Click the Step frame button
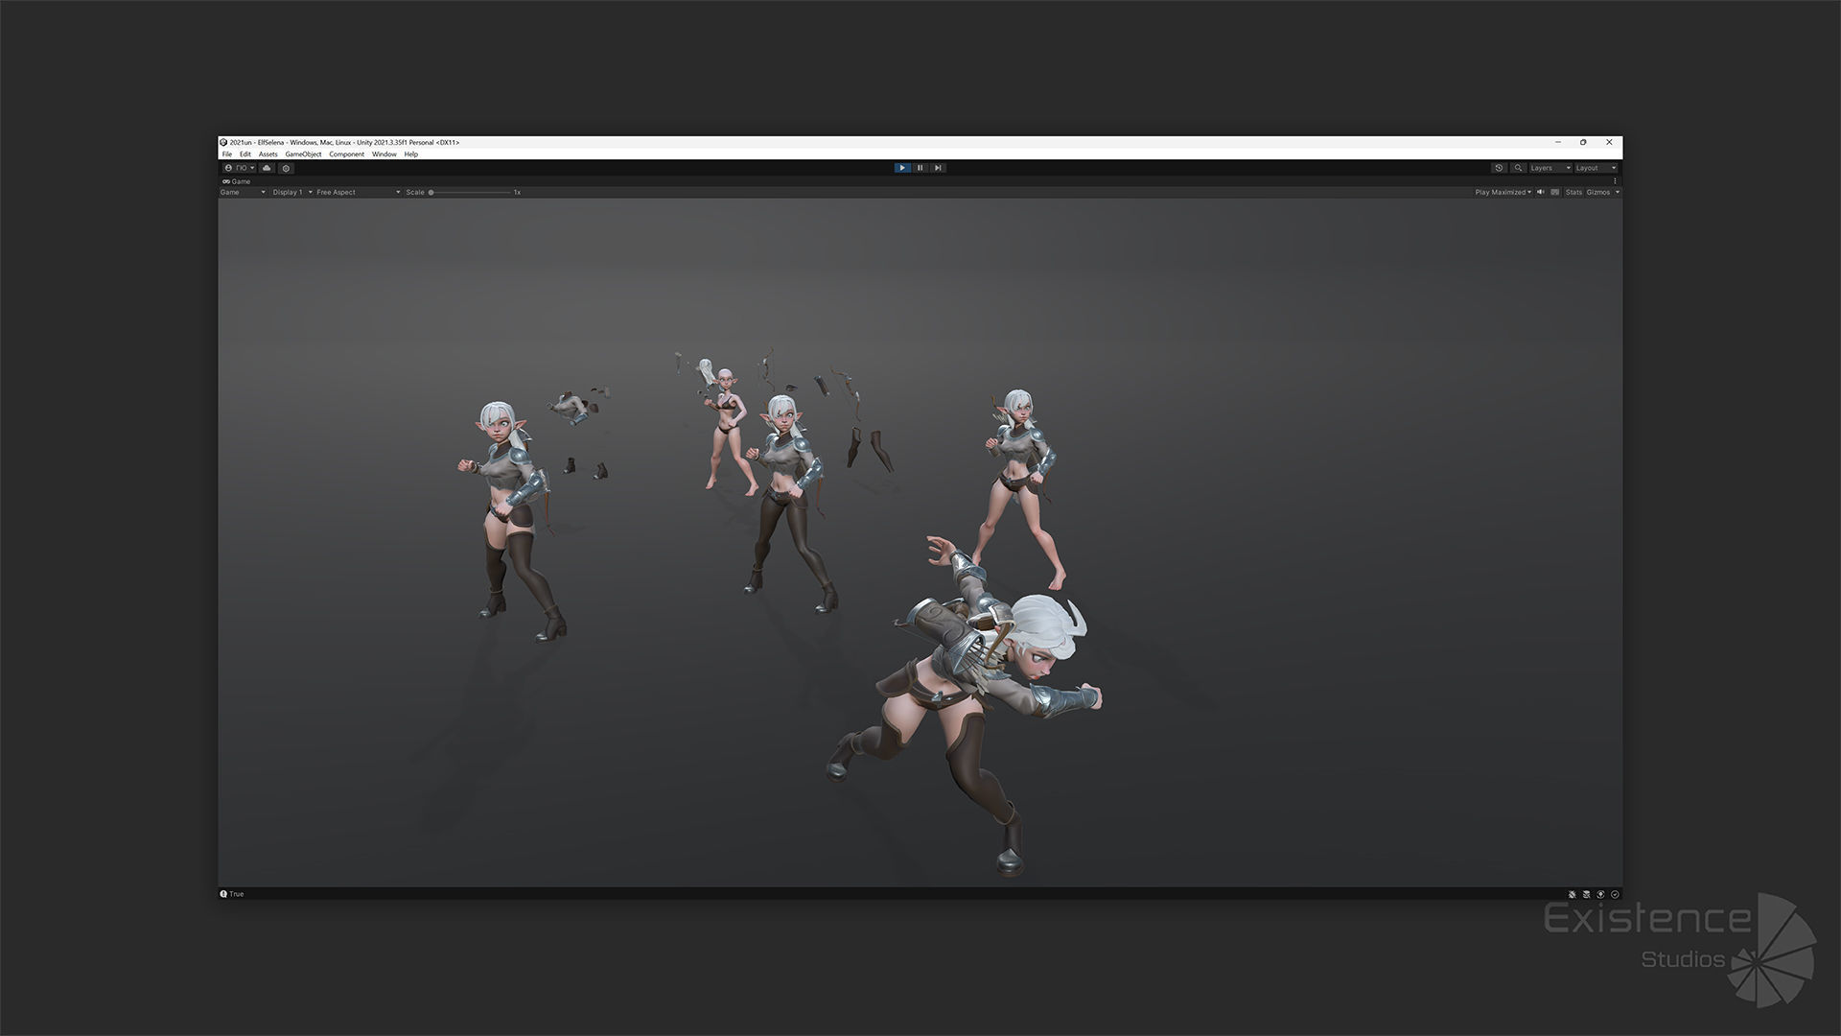Viewport: 1841px width, 1036px height. (x=938, y=168)
